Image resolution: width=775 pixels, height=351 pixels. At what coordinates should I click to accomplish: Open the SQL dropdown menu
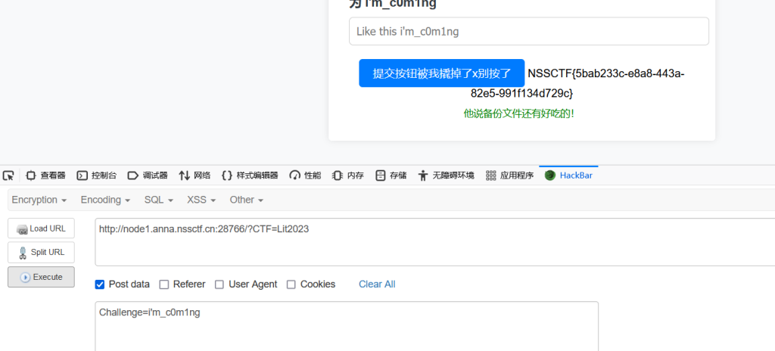159,200
